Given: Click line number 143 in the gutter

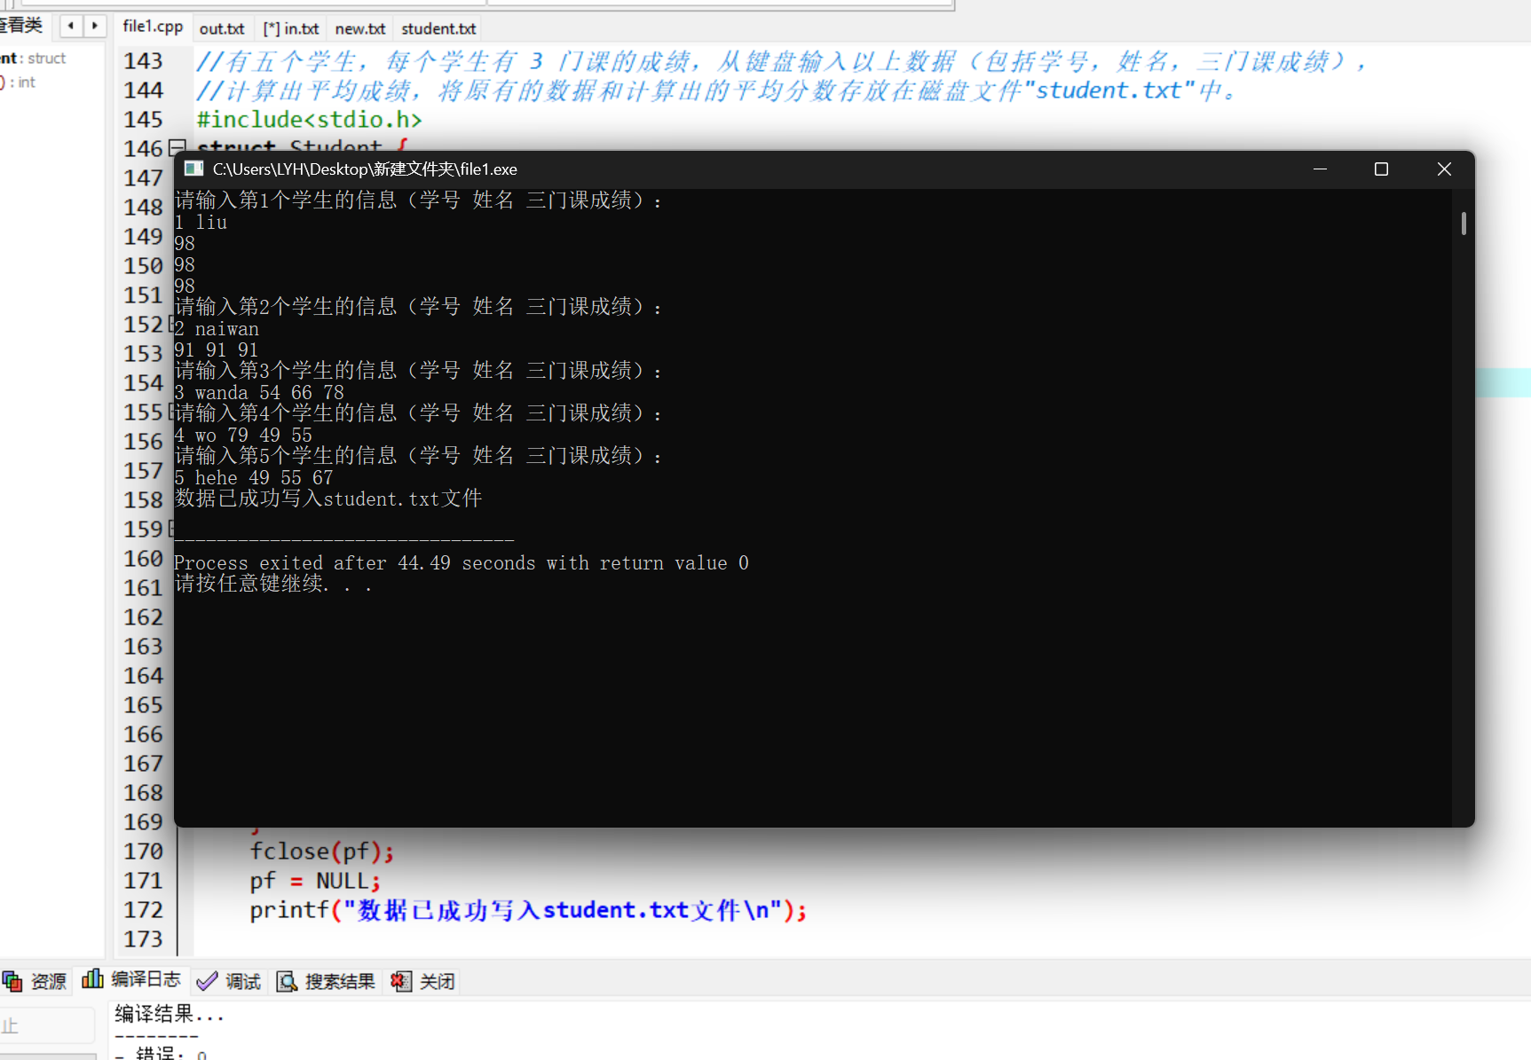Looking at the screenshot, I should pyautogui.click(x=143, y=61).
